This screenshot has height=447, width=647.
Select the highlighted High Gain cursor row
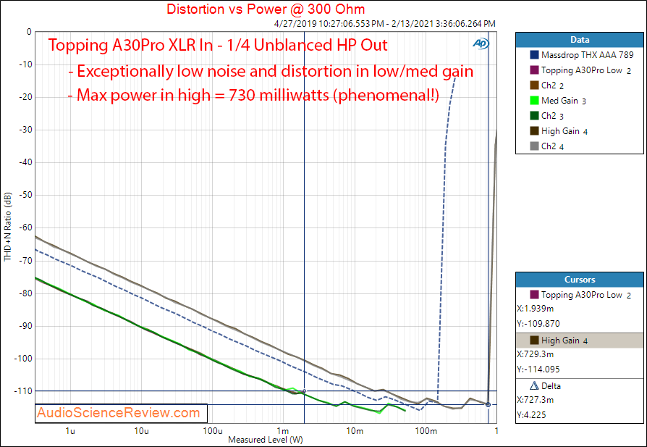tap(579, 341)
